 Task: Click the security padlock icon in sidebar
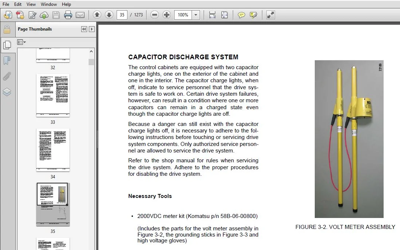pos(7,29)
